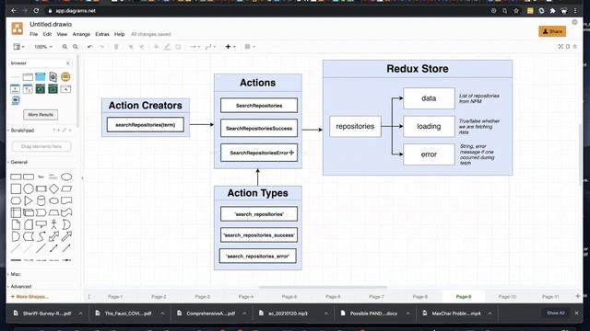Open the 100% zoom level dropdown
590x331 pixels.
(x=43, y=47)
